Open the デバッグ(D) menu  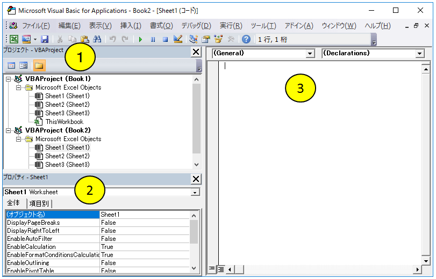(x=196, y=26)
